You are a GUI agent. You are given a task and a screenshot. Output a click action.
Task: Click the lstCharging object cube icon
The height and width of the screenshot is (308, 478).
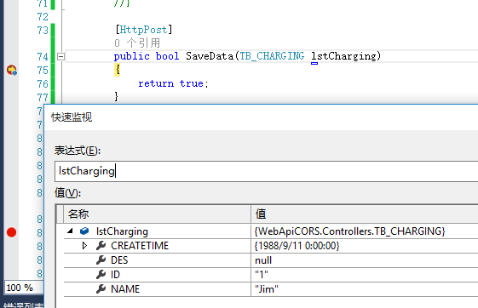click(x=84, y=231)
